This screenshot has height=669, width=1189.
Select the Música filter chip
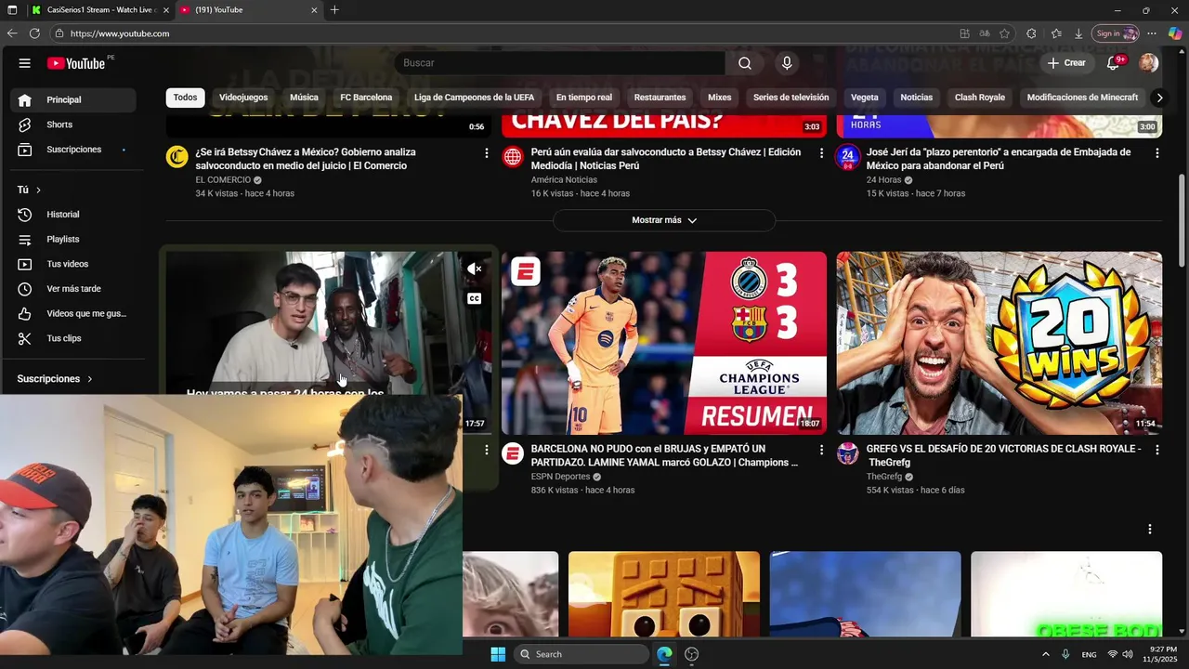[304, 98]
